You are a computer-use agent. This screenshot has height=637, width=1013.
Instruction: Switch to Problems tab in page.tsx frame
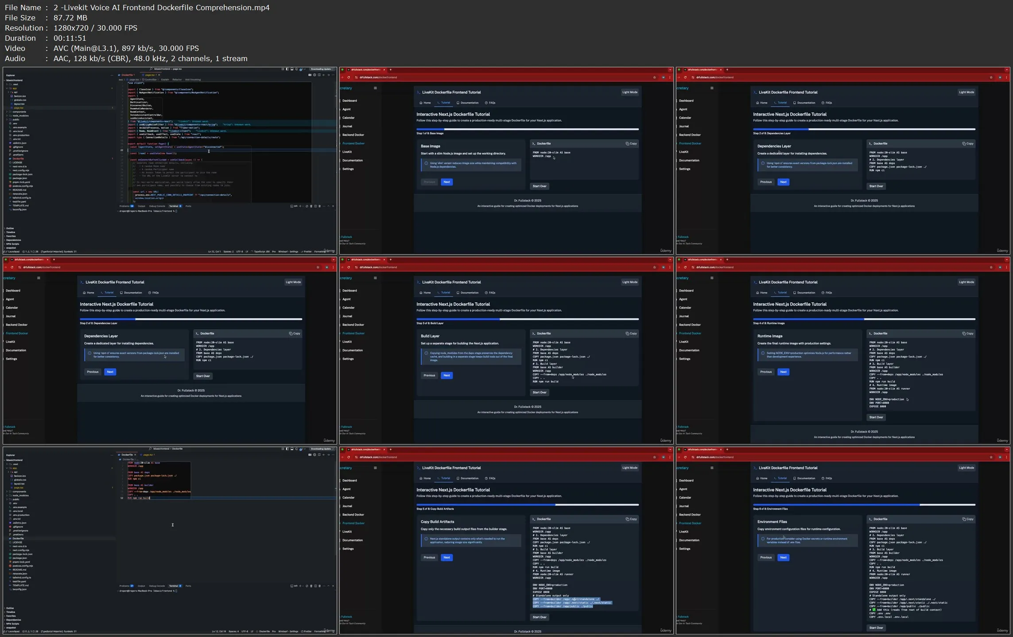[127, 206]
